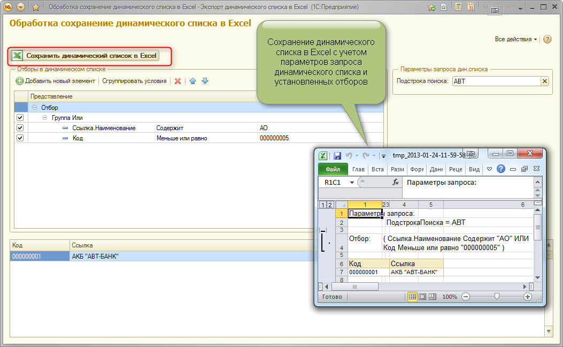Select Excel Page Break Preview icon
This screenshot has width=563, height=347.
coord(433,297)
